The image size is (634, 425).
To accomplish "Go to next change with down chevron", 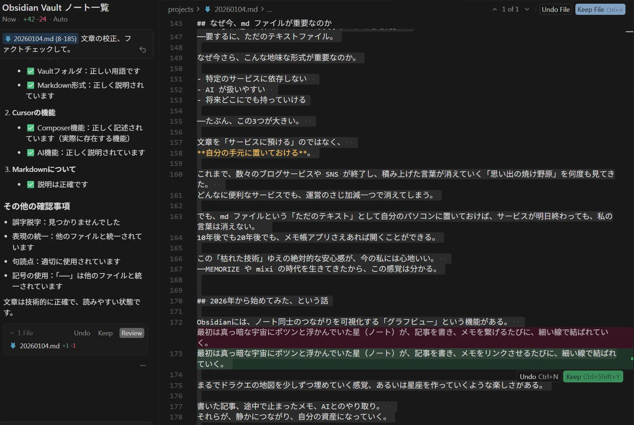I will pyautogui.click(x=527, y=10).
